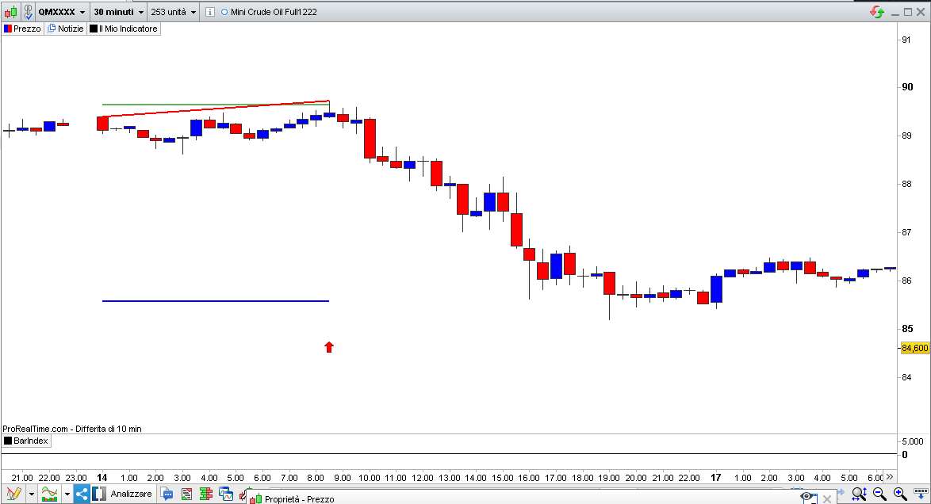Close the Proprietà - Prezzo window
The width and height of the screenshot is (931, 504).
click(826, 499)
